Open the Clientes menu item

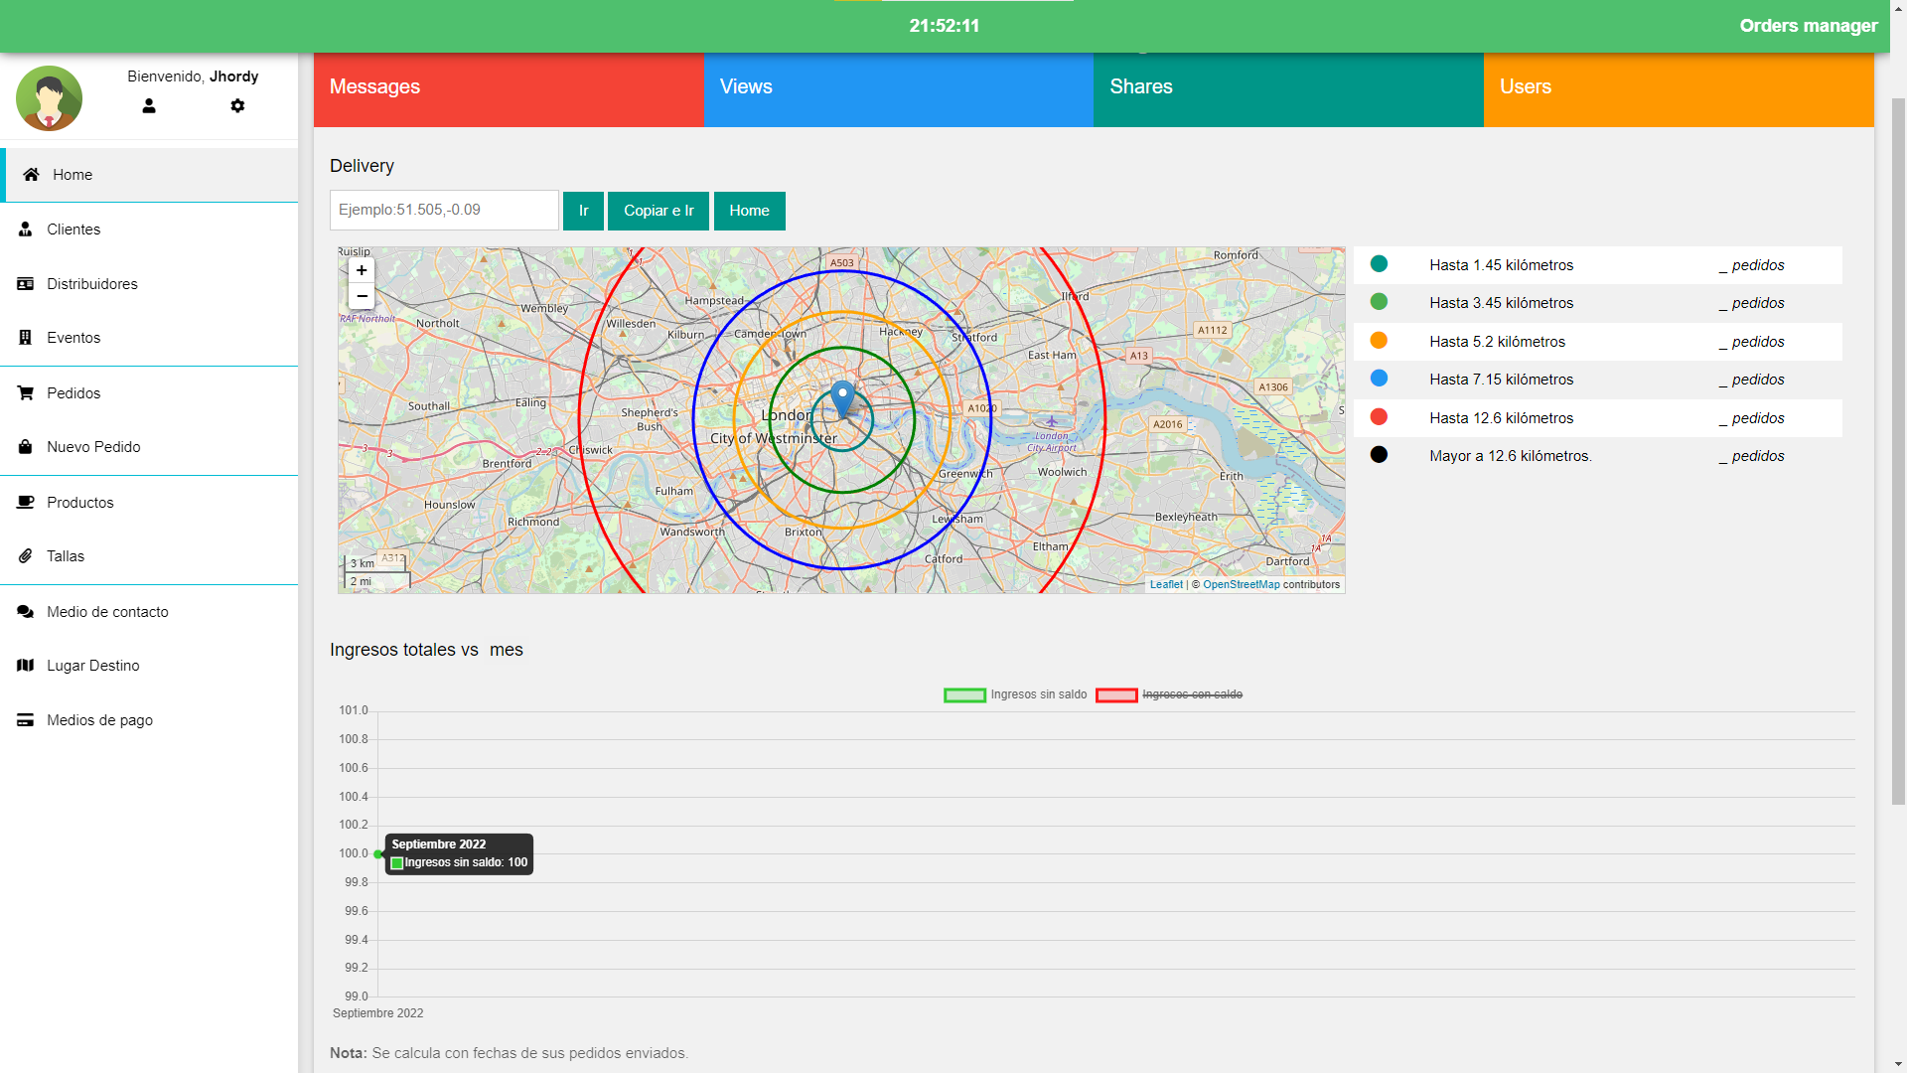point(73,229)
